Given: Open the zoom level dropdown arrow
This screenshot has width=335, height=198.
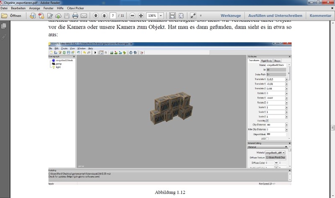Looking at the screenshot, I should tap(161, 16).
